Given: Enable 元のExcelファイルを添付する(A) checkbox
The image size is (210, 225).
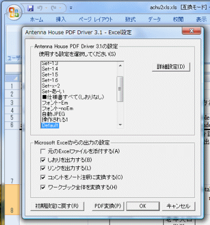Looking at the screenshot, I should pyautogui.click(x=43, y=151).
